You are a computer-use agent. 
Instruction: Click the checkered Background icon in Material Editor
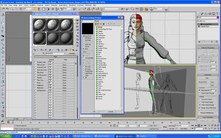coord(77,26)
